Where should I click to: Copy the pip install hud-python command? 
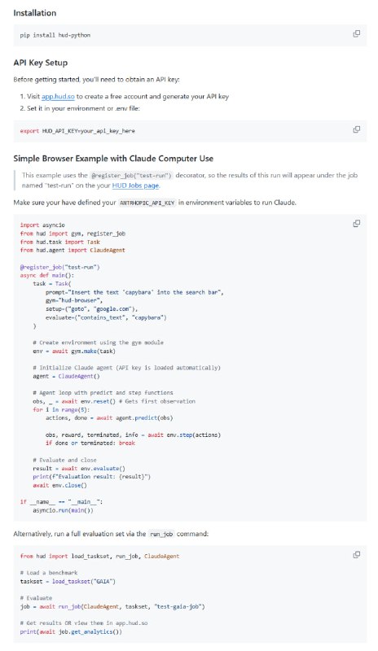pos(356,33)
